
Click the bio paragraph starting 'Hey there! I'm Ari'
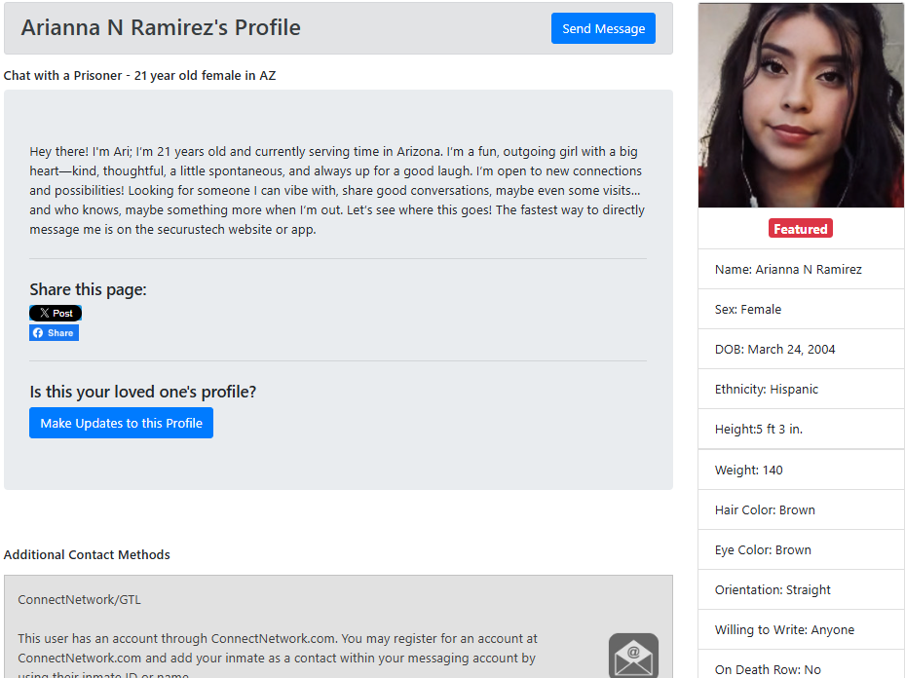[x=337, y=190]
